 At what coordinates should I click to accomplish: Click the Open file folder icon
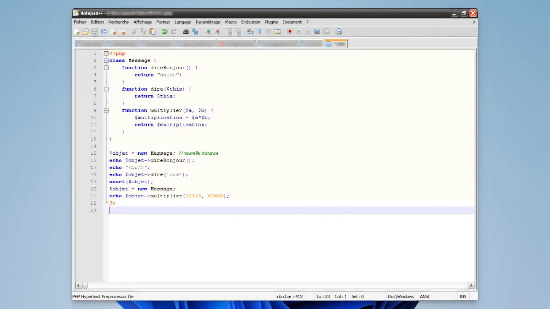click(x=85, y=32)
